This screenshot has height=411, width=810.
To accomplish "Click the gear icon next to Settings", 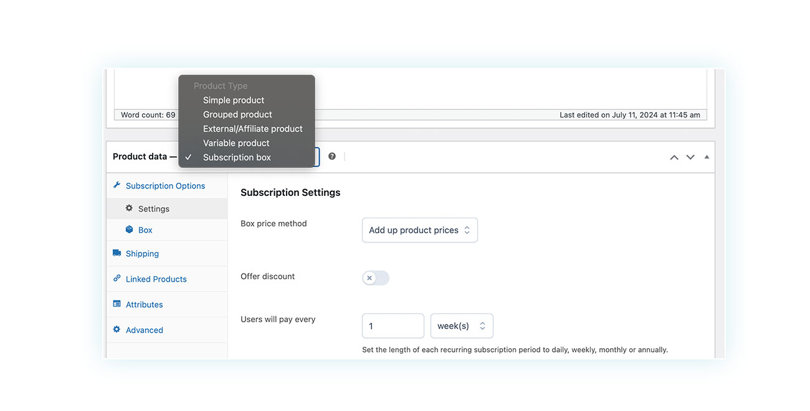I will click(x=129, y=208).
